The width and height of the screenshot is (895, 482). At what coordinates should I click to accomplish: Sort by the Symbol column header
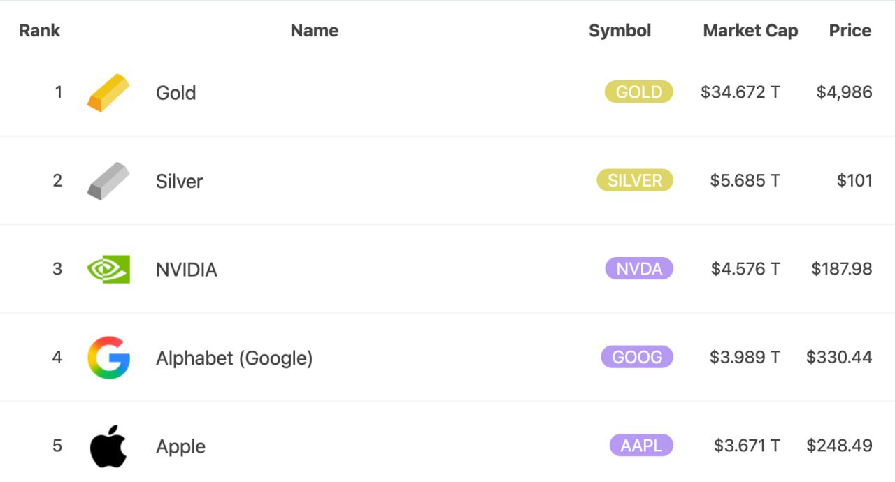(620, 31)
